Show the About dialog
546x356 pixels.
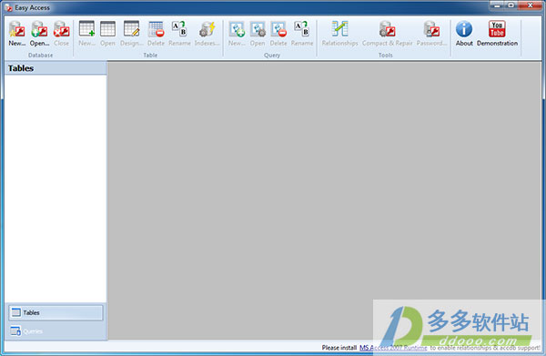[464, 34]
